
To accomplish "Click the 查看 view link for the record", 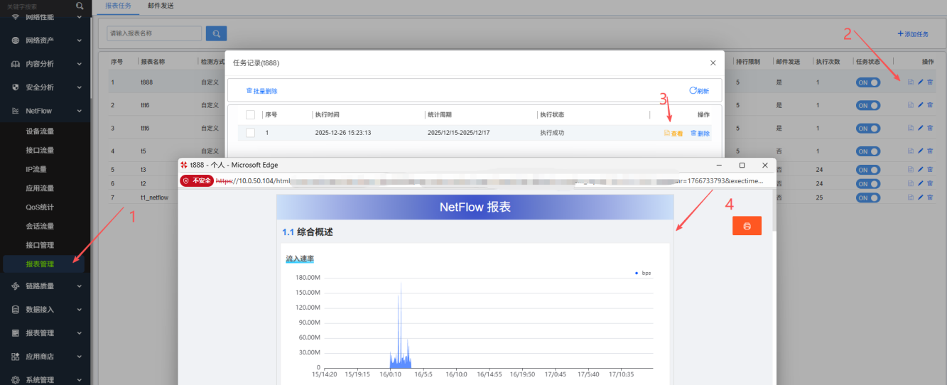I will click(673, 134).
